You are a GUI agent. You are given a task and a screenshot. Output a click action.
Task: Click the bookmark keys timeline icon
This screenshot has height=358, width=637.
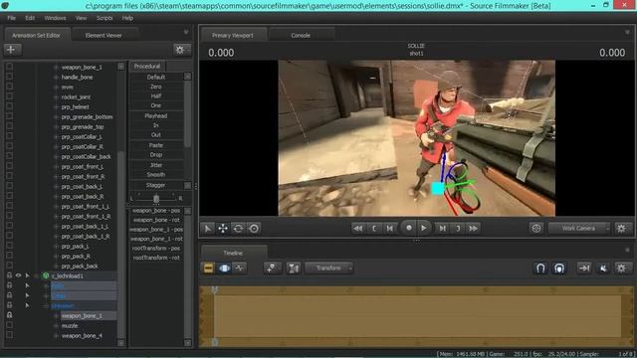[272, 268]
